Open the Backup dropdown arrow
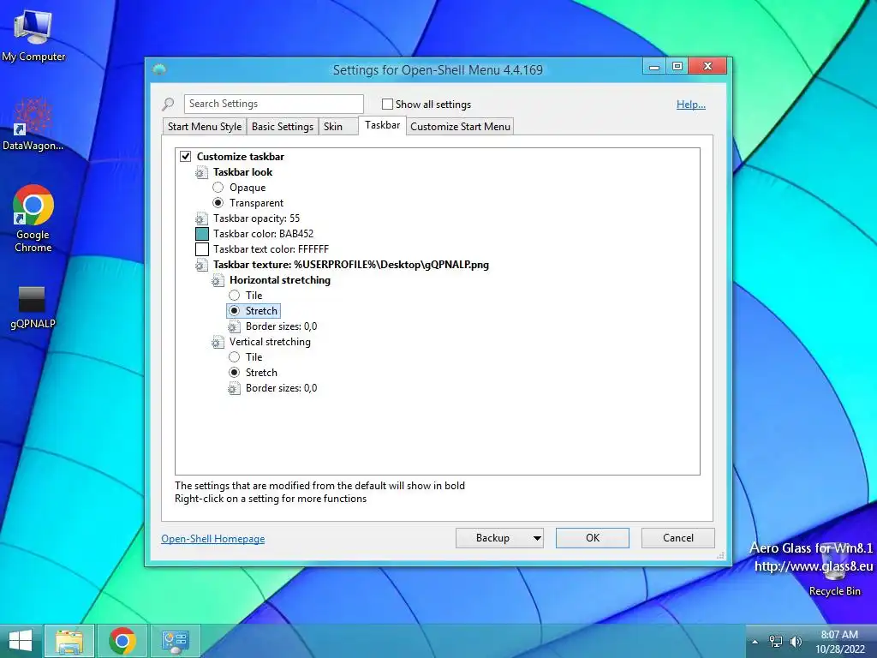Image resolution: width=877 pixels, height=658 pixels. tap(537, 538)
